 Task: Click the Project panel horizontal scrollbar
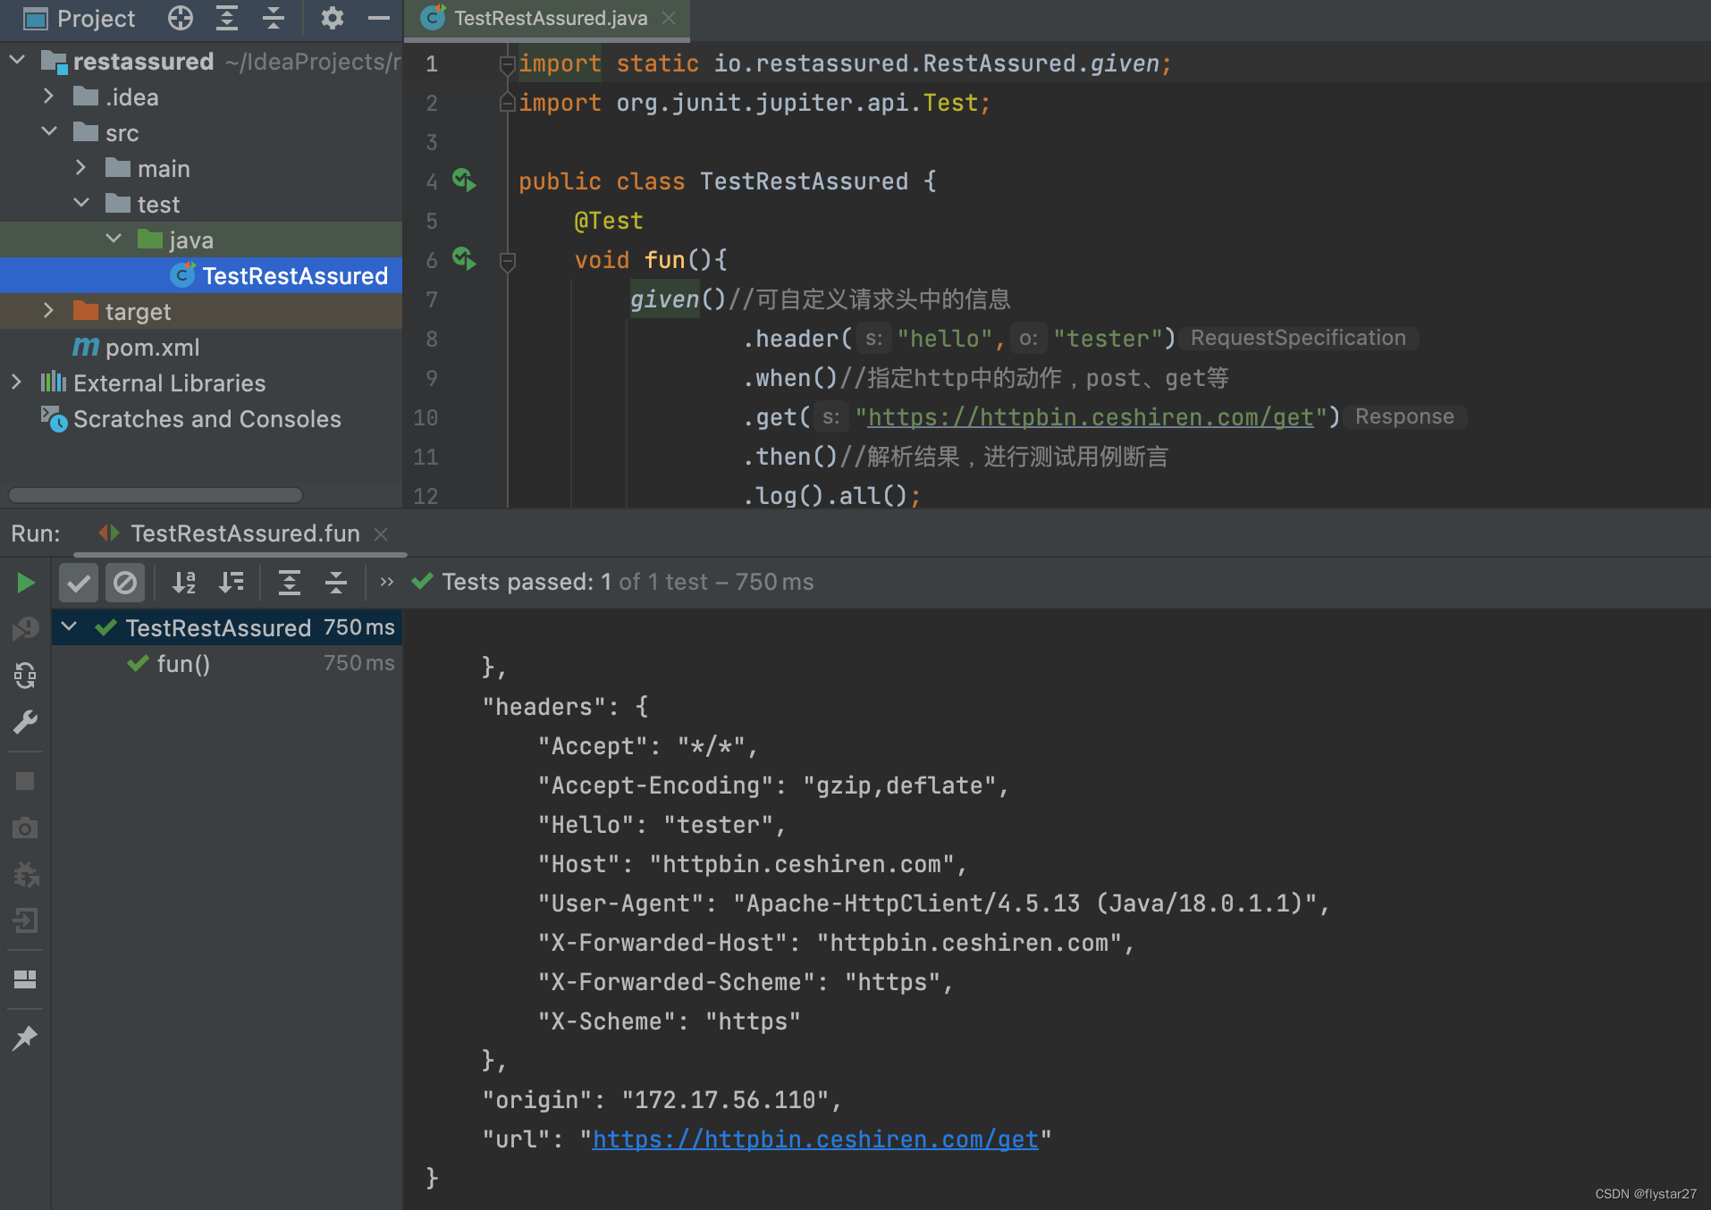point(155,495)
